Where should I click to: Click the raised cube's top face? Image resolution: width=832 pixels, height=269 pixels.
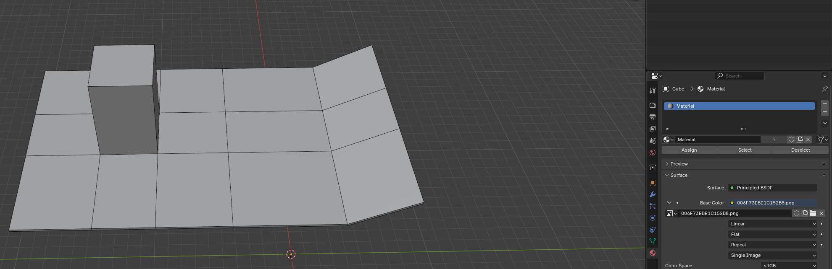[x=121, y=65]
